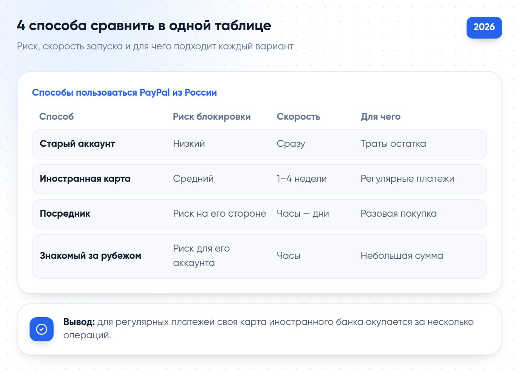Click cell 'Регулярные платежи'
This screenshot has height=372, width=519.
click(407, 179)
